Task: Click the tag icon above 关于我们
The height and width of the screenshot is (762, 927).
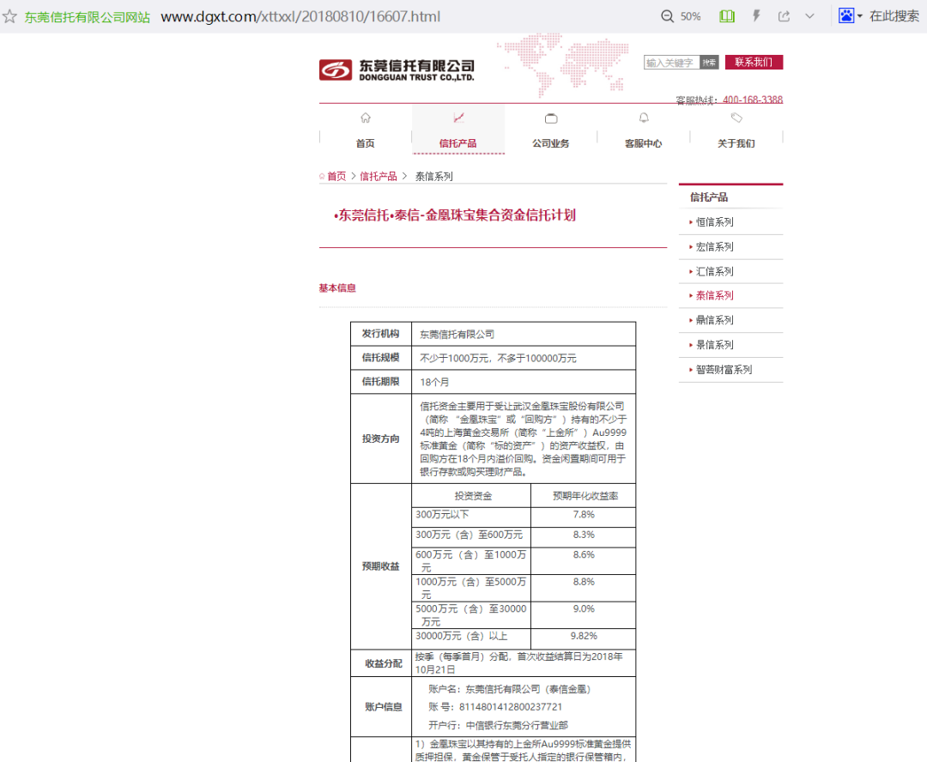Action: tap(736, 118)
